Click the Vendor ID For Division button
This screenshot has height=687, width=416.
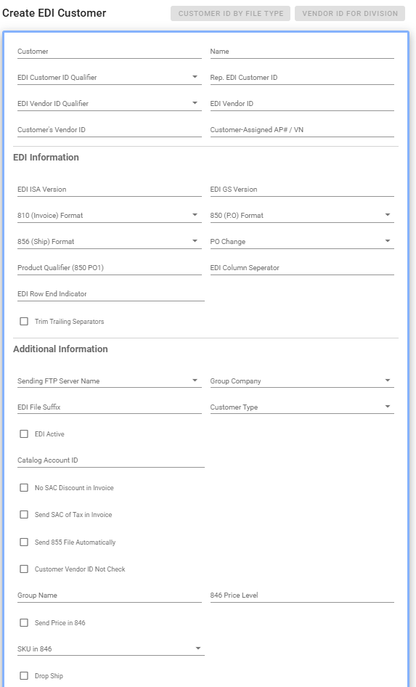(350, 14)
